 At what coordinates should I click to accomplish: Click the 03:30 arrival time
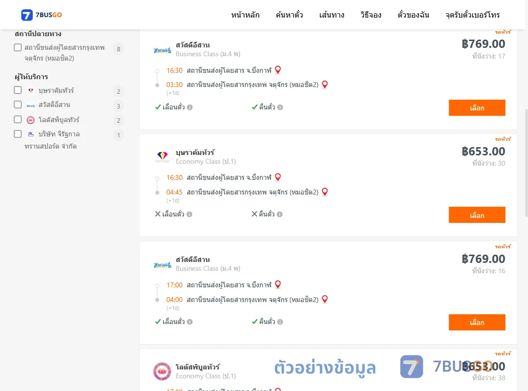coord(175,85)
